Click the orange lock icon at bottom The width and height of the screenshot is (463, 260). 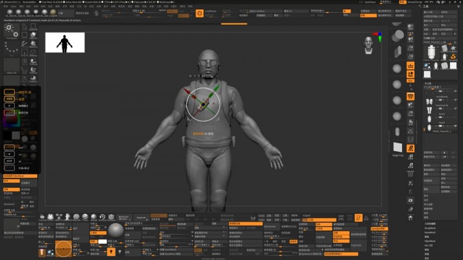coord(111,252)
